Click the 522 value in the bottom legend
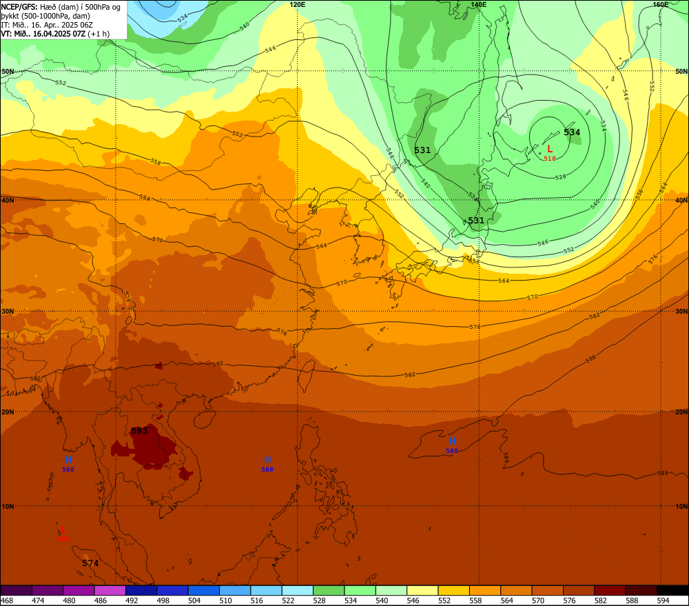Screen dimensions: 689x606 (x=288, y=600)
